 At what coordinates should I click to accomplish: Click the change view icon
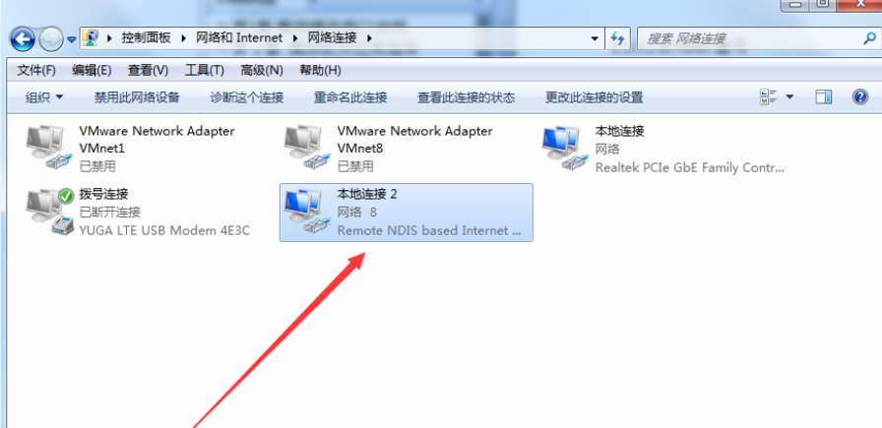[768, 97]
